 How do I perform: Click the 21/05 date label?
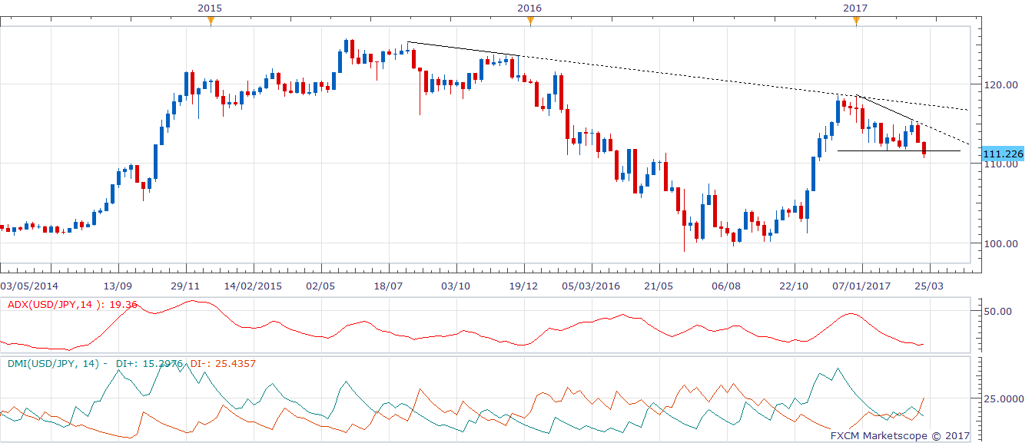pos(659,286)
